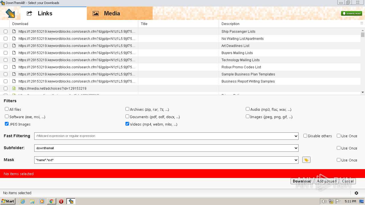This screenshot has height=205, width=365.
Task: Open the Windows Start menu
Action: (x=8, y=201)
